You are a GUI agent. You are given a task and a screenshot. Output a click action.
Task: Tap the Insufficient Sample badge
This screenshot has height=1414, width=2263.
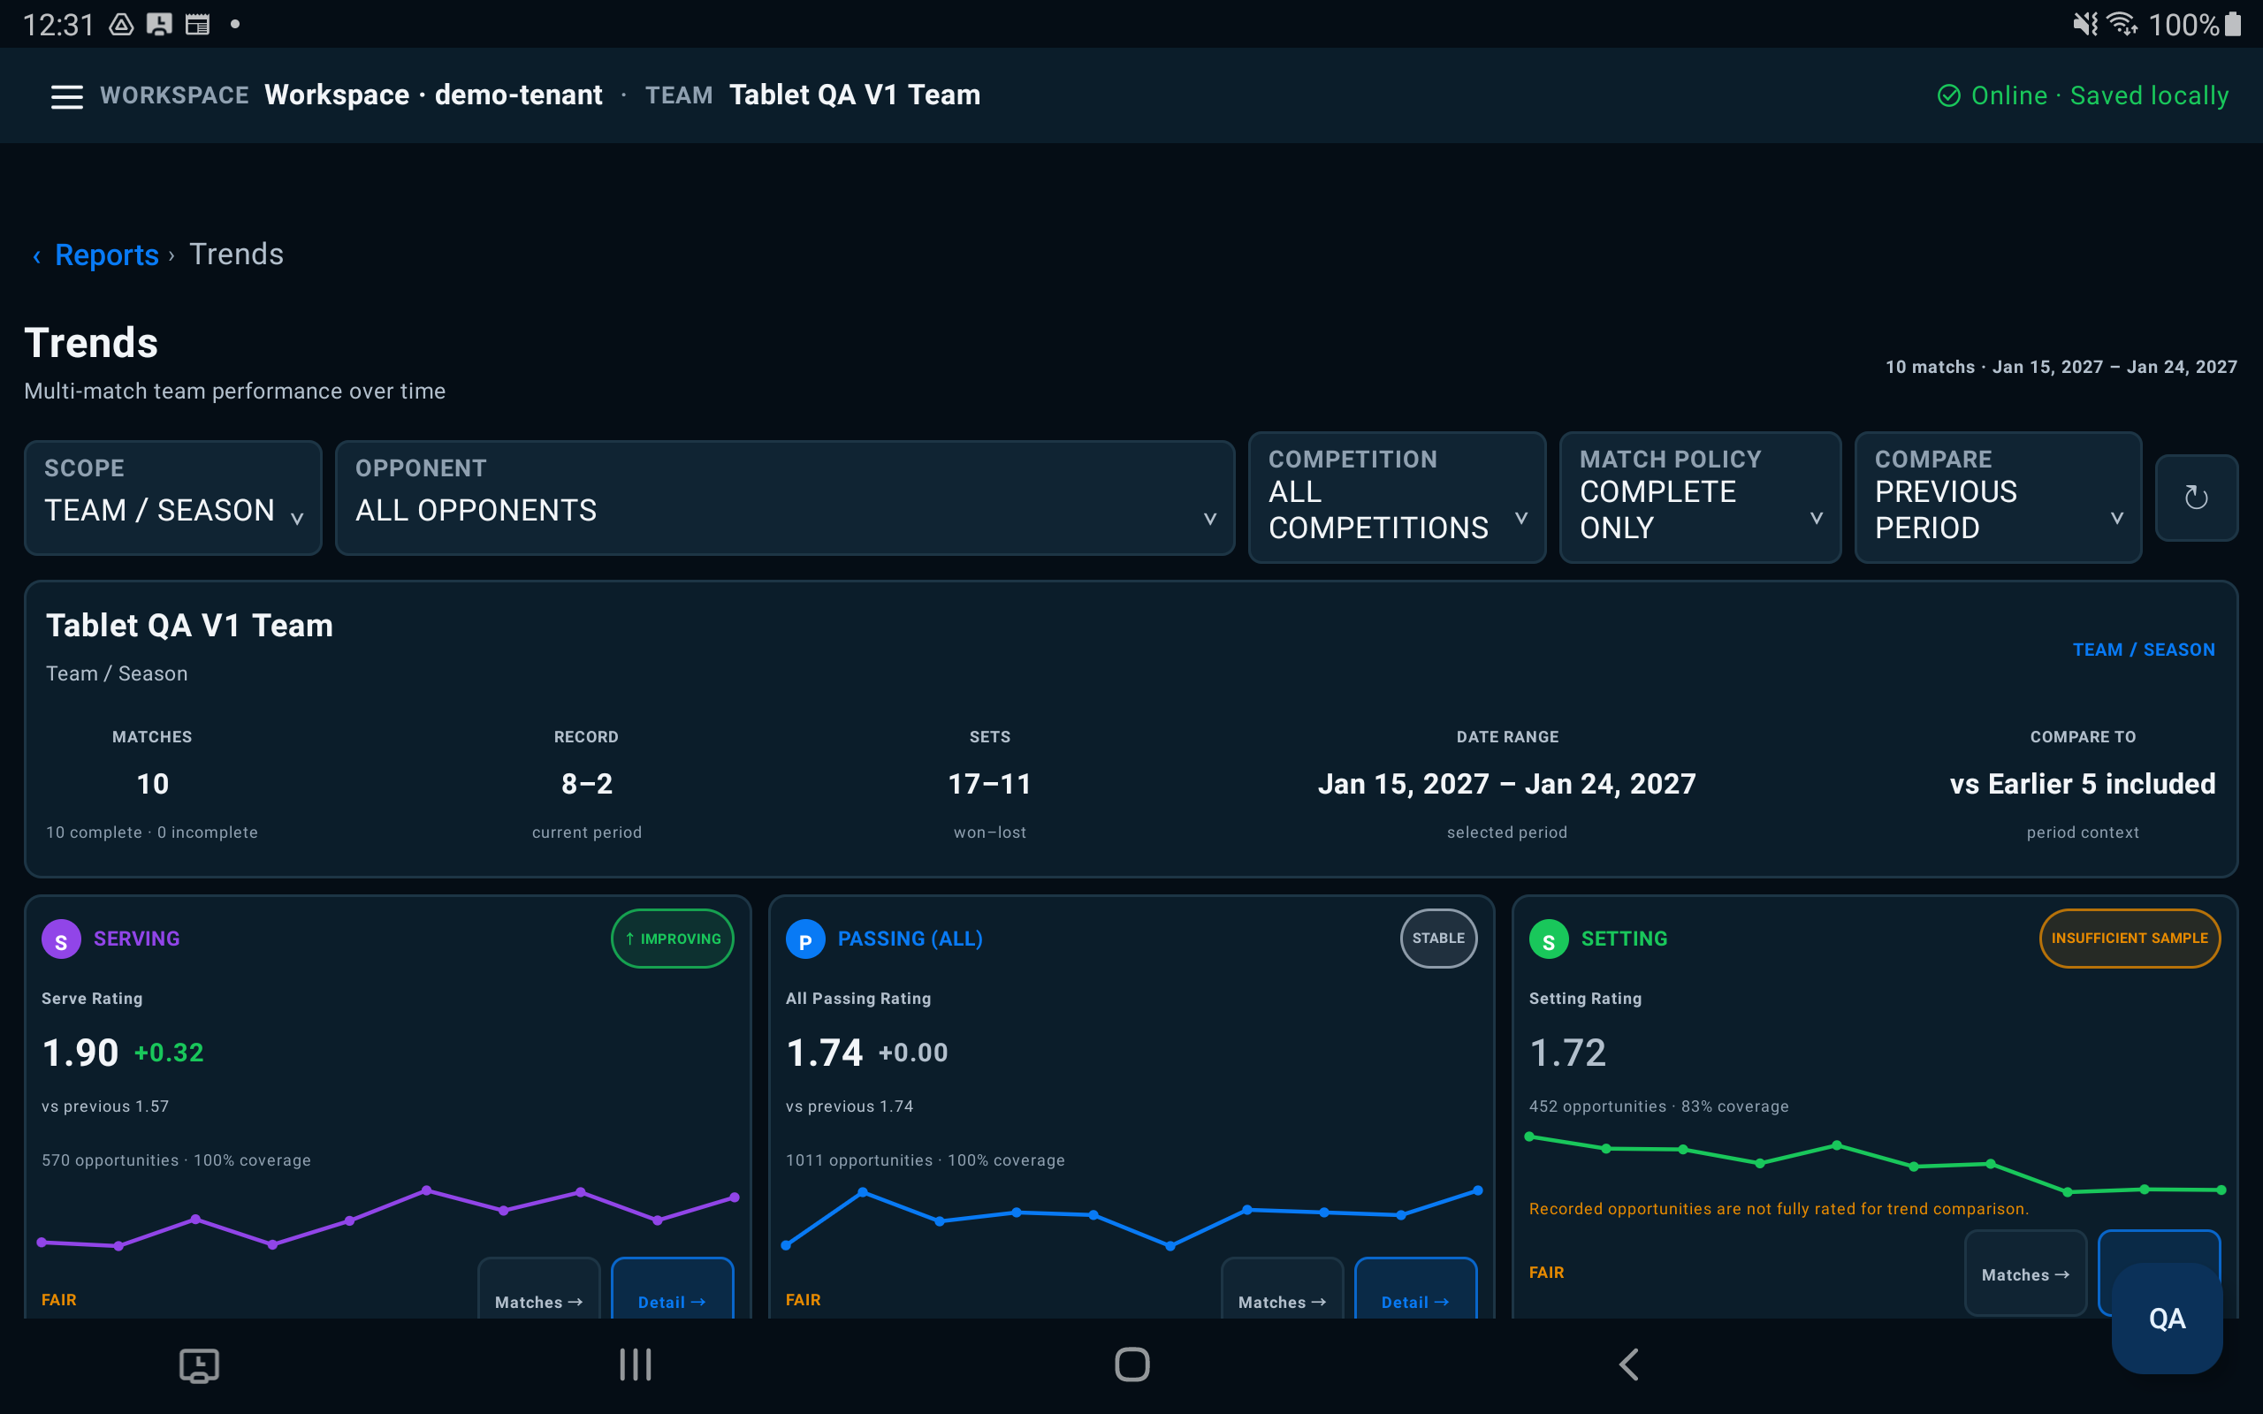tap(2130, 939)
